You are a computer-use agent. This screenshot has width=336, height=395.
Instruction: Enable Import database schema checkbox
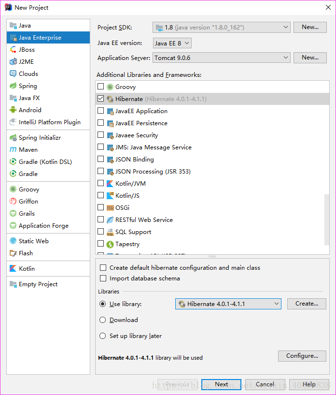(x=103, y=278)
